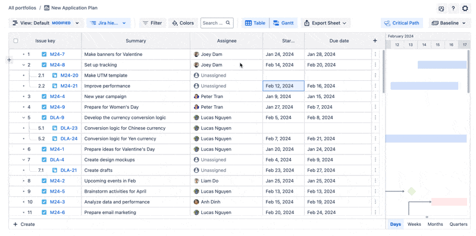Click the search magnifier icon
The width and height of the screenshot is (476, 236).
click(x=228, y=23)
